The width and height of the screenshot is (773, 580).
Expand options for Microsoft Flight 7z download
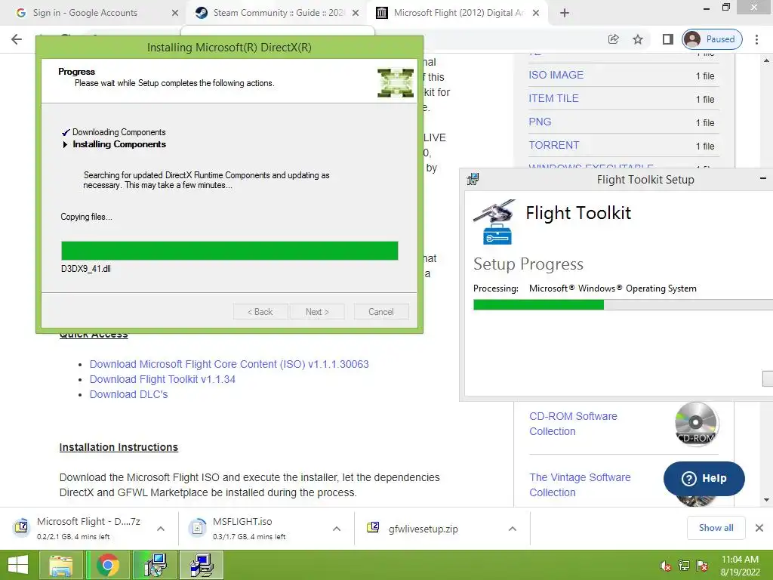(161, 529)
